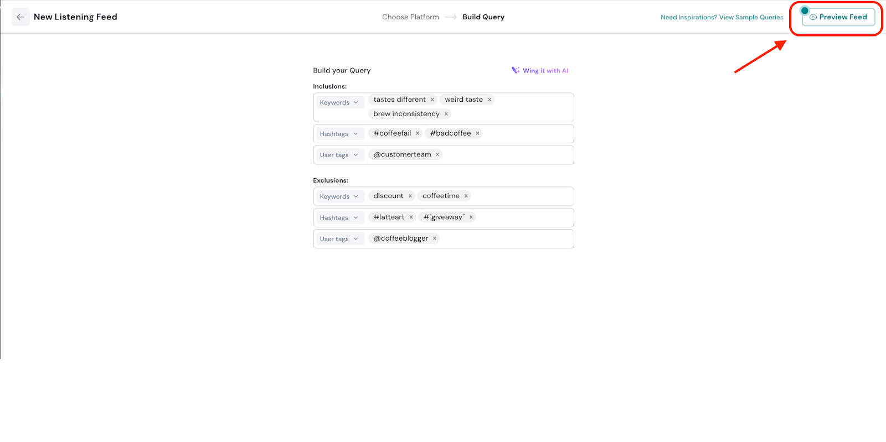This screenshot has height=442, width=886.
Task: Remove the 'coffeetime' exclusion keyword
Action: 466,196
